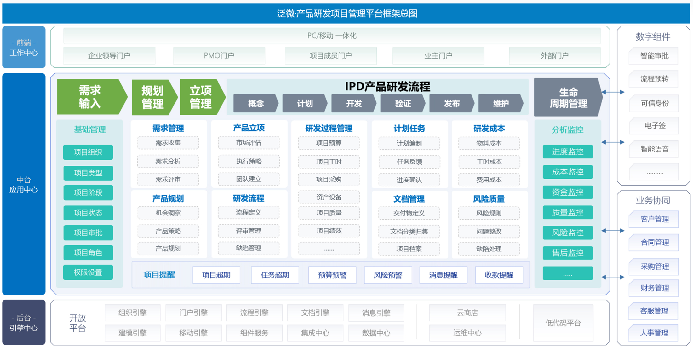This screenshot has width=693, height=349.
Task: Open the 企业领导门户 portal box
Action: [109, 56]
